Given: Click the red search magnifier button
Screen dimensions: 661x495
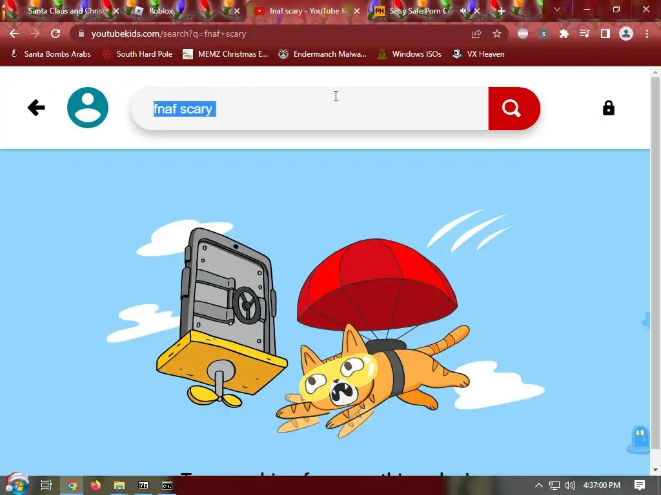Looking at the screenshot, I should click(514, 108).
